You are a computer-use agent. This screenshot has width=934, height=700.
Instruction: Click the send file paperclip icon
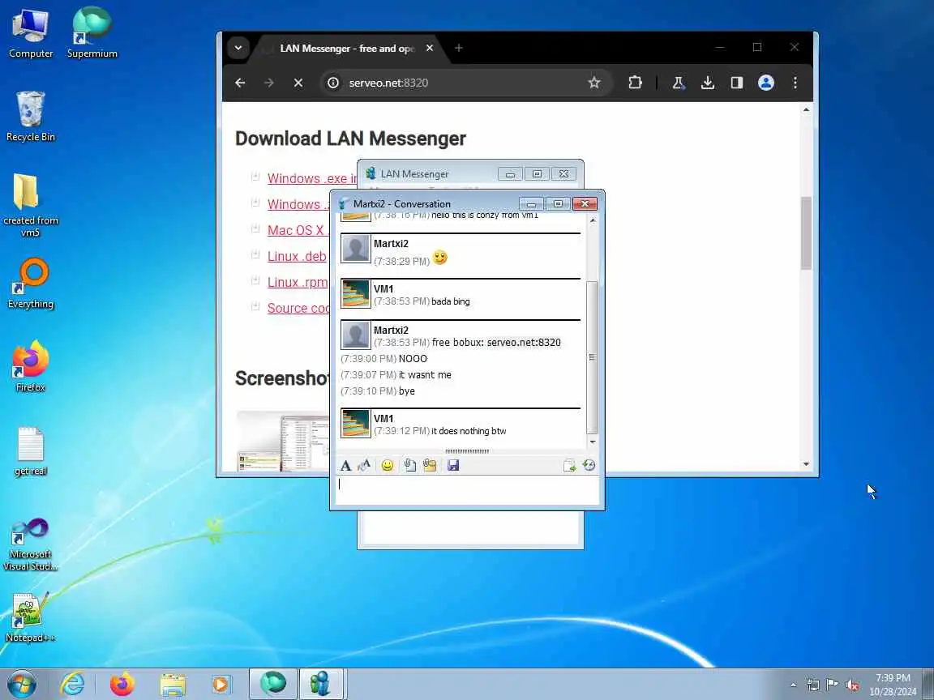[409, 466]
